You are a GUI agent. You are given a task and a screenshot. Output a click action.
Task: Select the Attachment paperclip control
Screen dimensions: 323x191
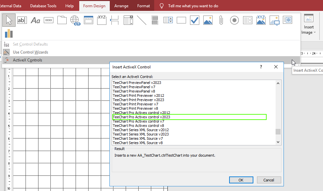[221, 20]
